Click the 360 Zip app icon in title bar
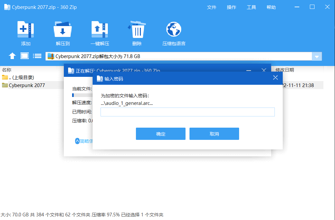 [7, 7]
